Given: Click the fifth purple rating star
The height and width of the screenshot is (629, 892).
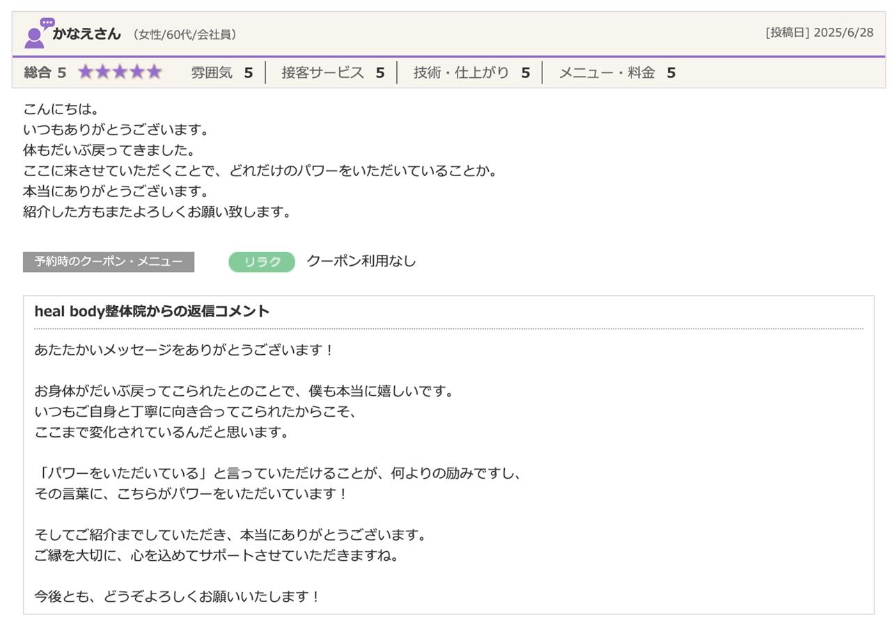Looking at the screenshot, I should pos(154,72).
